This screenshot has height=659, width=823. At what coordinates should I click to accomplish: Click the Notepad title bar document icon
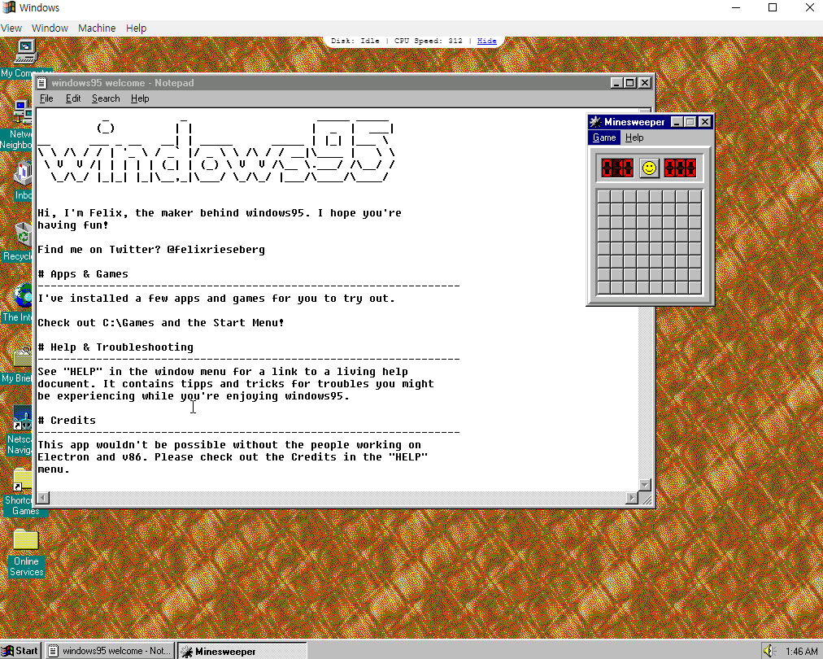coord(42,83)
